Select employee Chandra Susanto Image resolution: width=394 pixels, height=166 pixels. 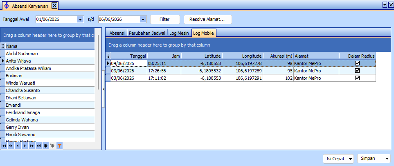[50, 90]
